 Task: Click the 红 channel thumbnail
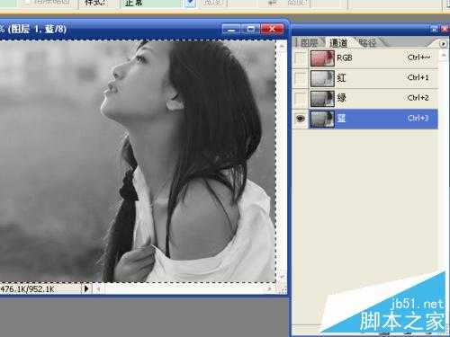[322, 78]
